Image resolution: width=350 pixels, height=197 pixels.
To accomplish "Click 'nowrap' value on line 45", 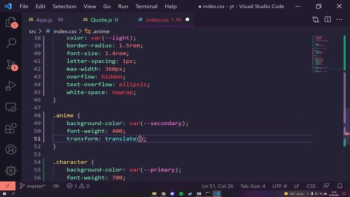I will pyautogui.click(x=122, y=92).
